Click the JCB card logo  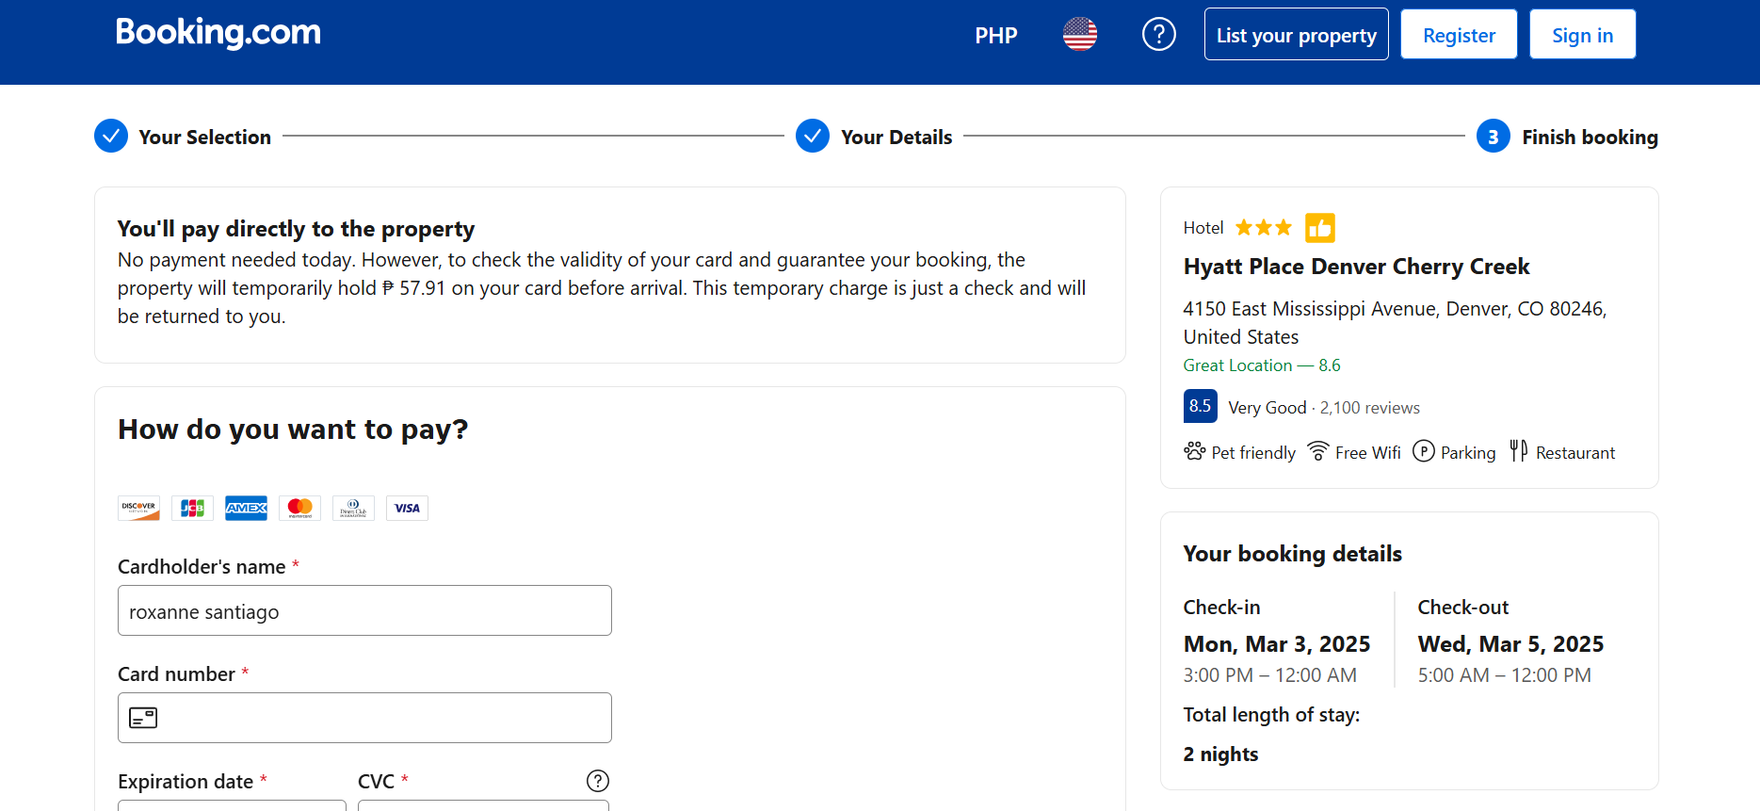(x=192, y=509)
